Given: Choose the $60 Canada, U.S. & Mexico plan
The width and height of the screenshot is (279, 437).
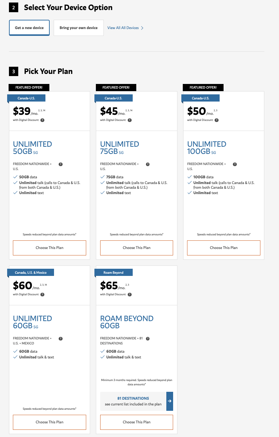Looking at the screenshot, I should tap(49, 422).
